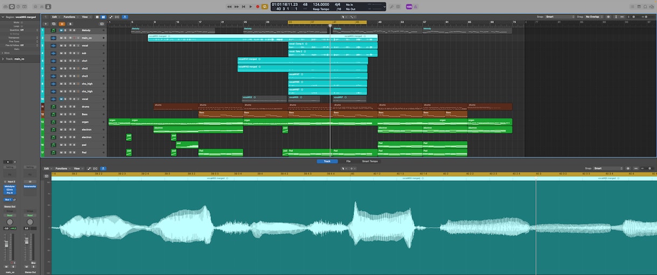
Task: Toggle the Metronome button
Action: (x=416, y=6)
